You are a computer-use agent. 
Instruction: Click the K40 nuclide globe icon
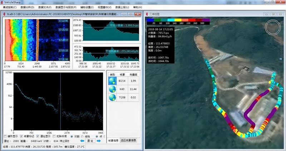[x=113, y=89]
